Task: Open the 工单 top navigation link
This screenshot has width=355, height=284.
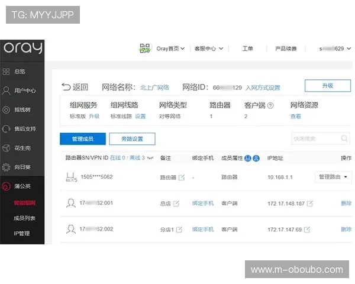Action: pos(247,49)
